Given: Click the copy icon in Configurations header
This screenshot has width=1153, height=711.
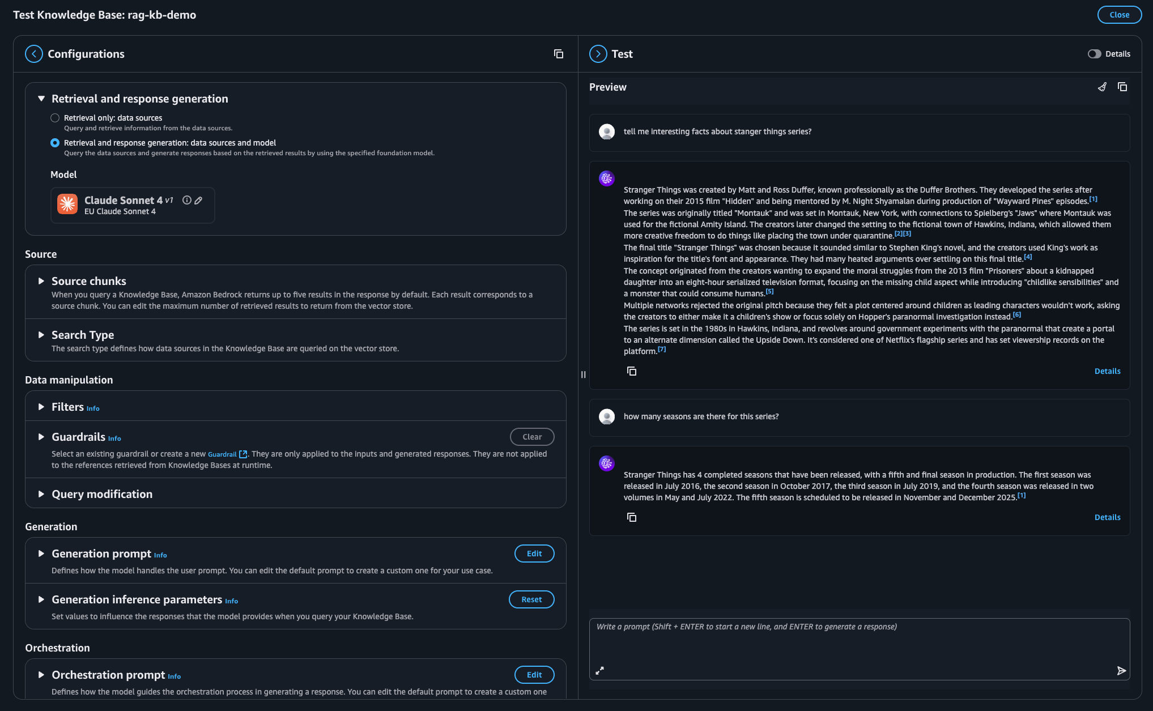Looking at the screenshot, I should (x=558, y=54).
